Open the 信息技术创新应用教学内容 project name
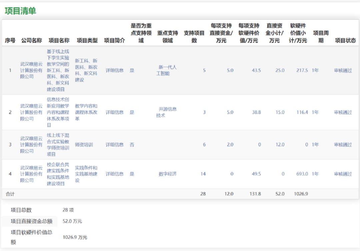The height and width of the screenshot is (251, 360). pos(58,112)
